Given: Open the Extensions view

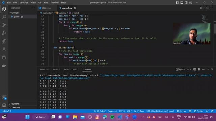Looking at the screenshot, I should tap(4, 41).
